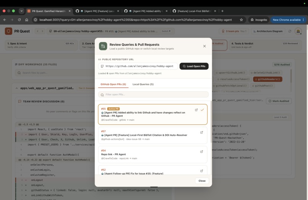308x200 pixels.
Task: Click the refresh icon beside Architecture Diagram
Action: click(x=290, y=31)
